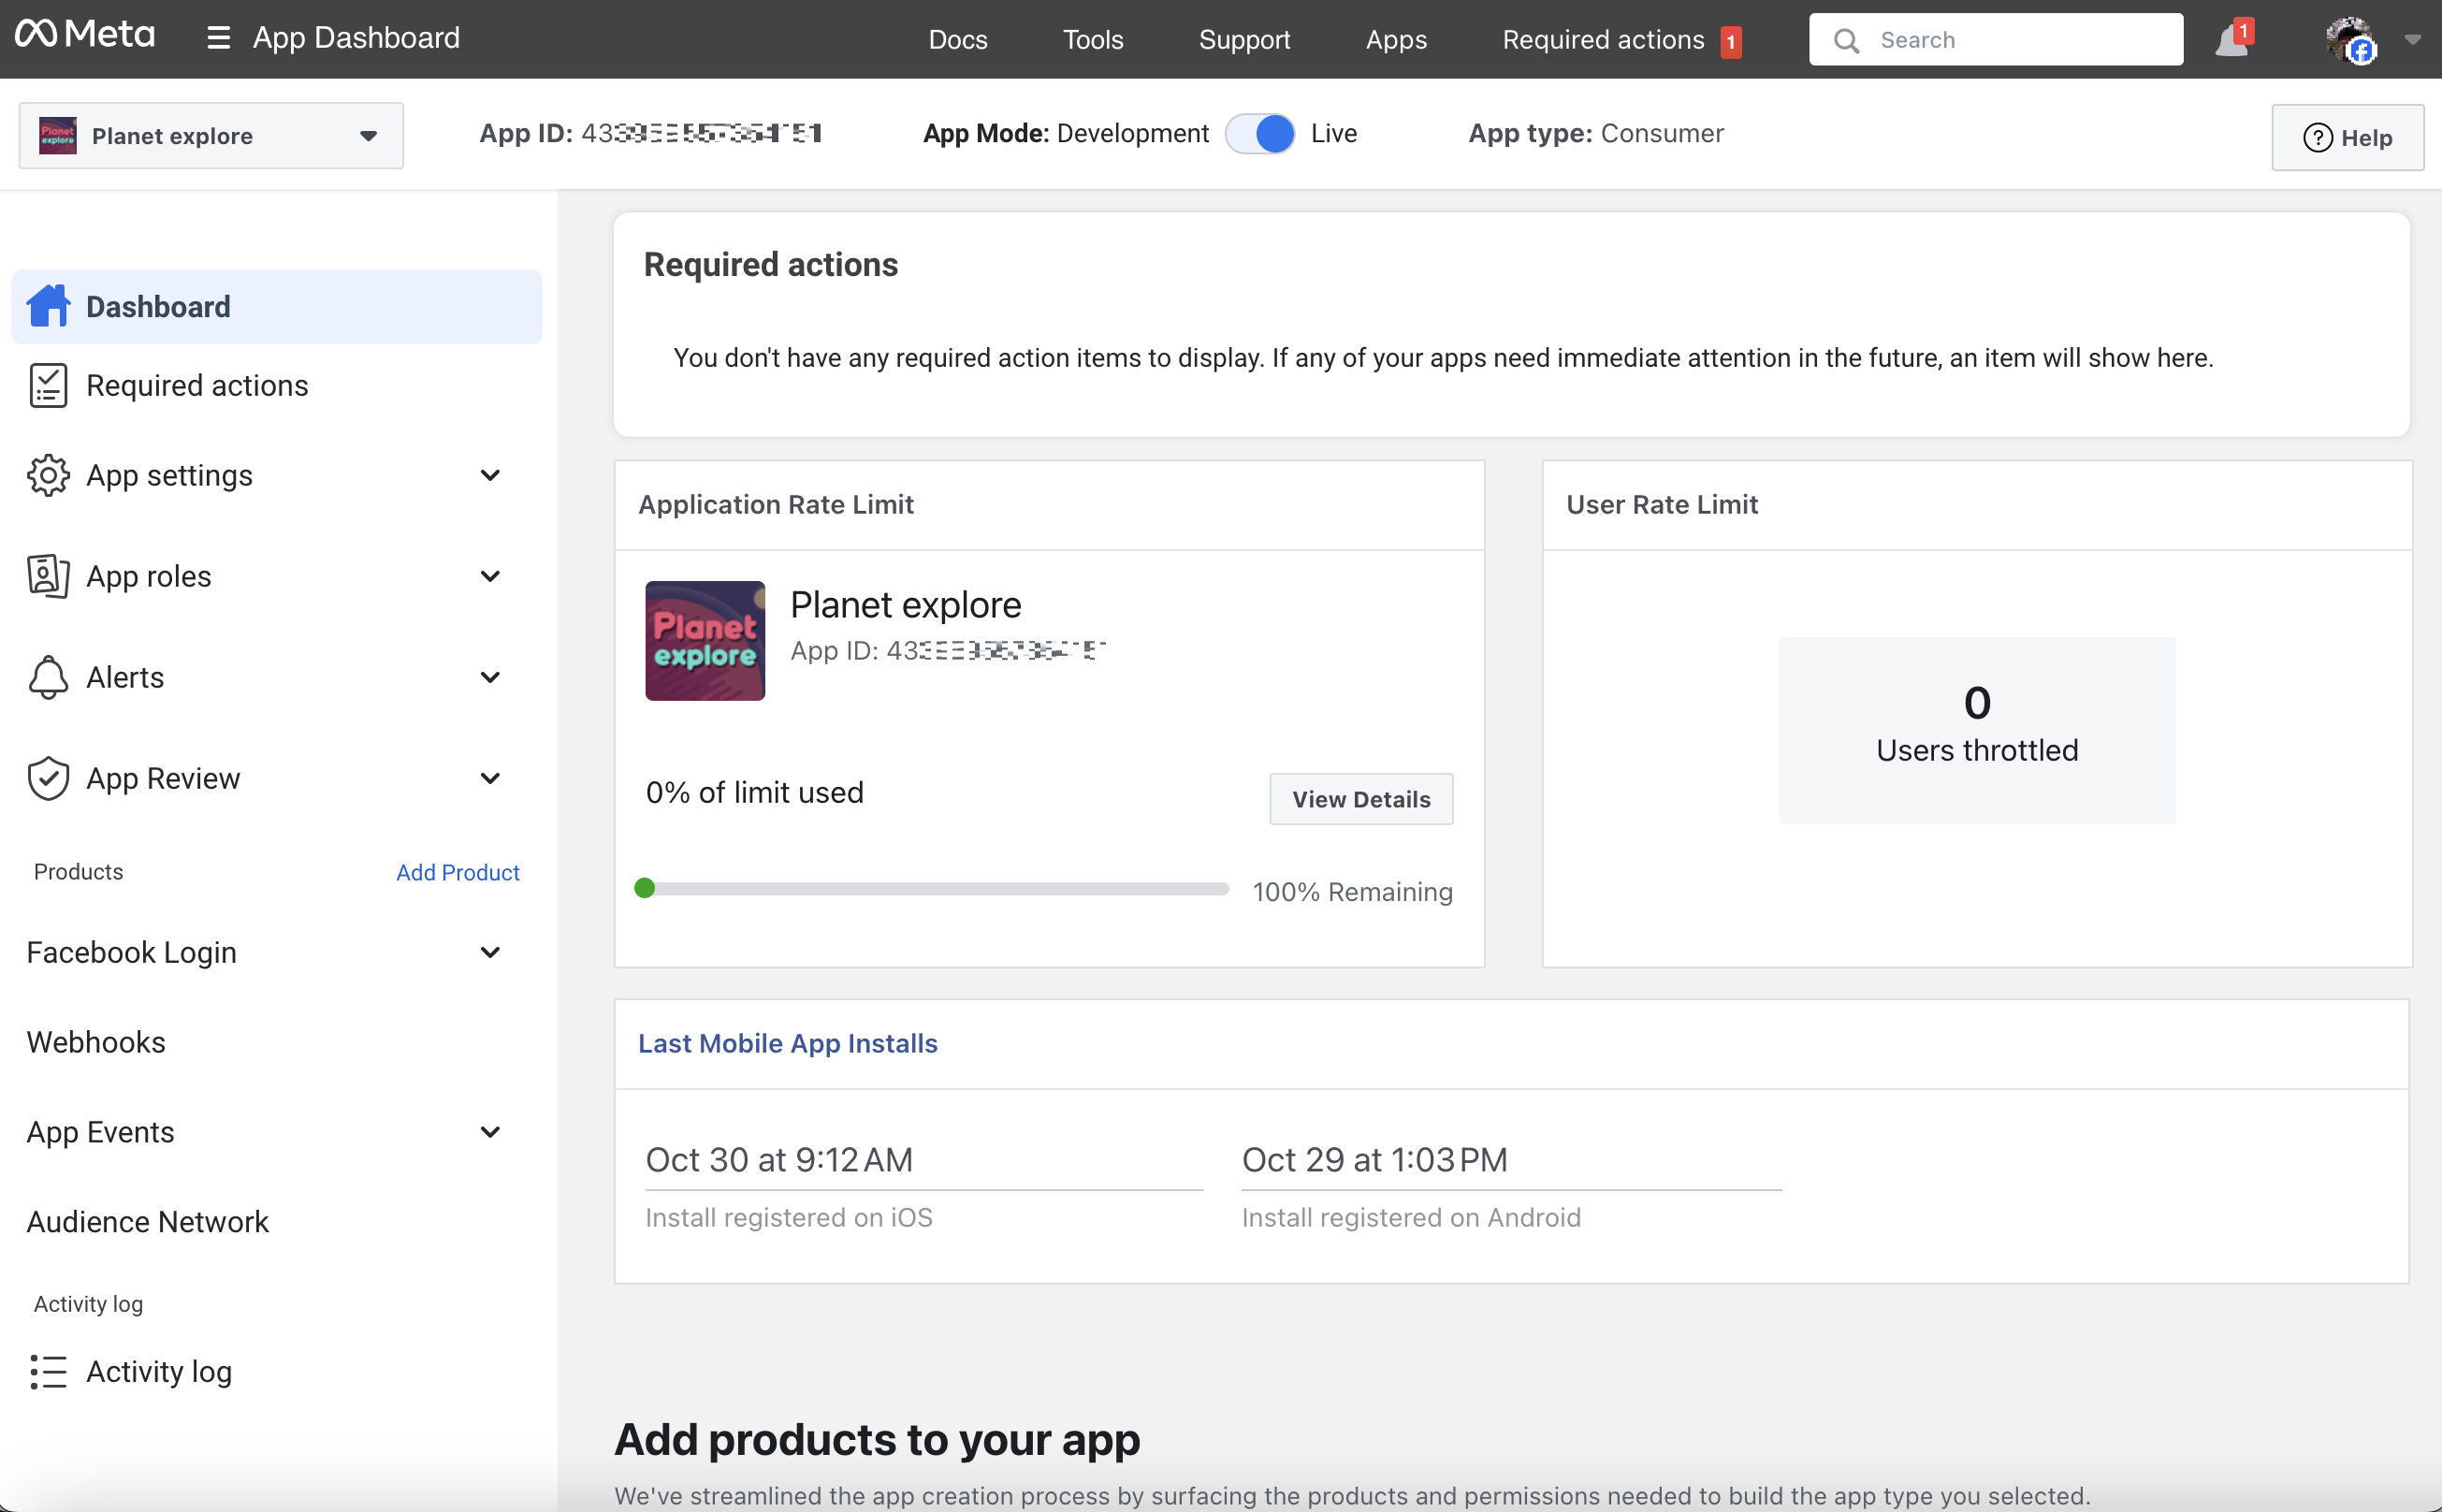Click the Dashboard home icon in sidebar
Image resolution: width=2442 pixels, height=1512 pixels.
(x=48, y=306)
